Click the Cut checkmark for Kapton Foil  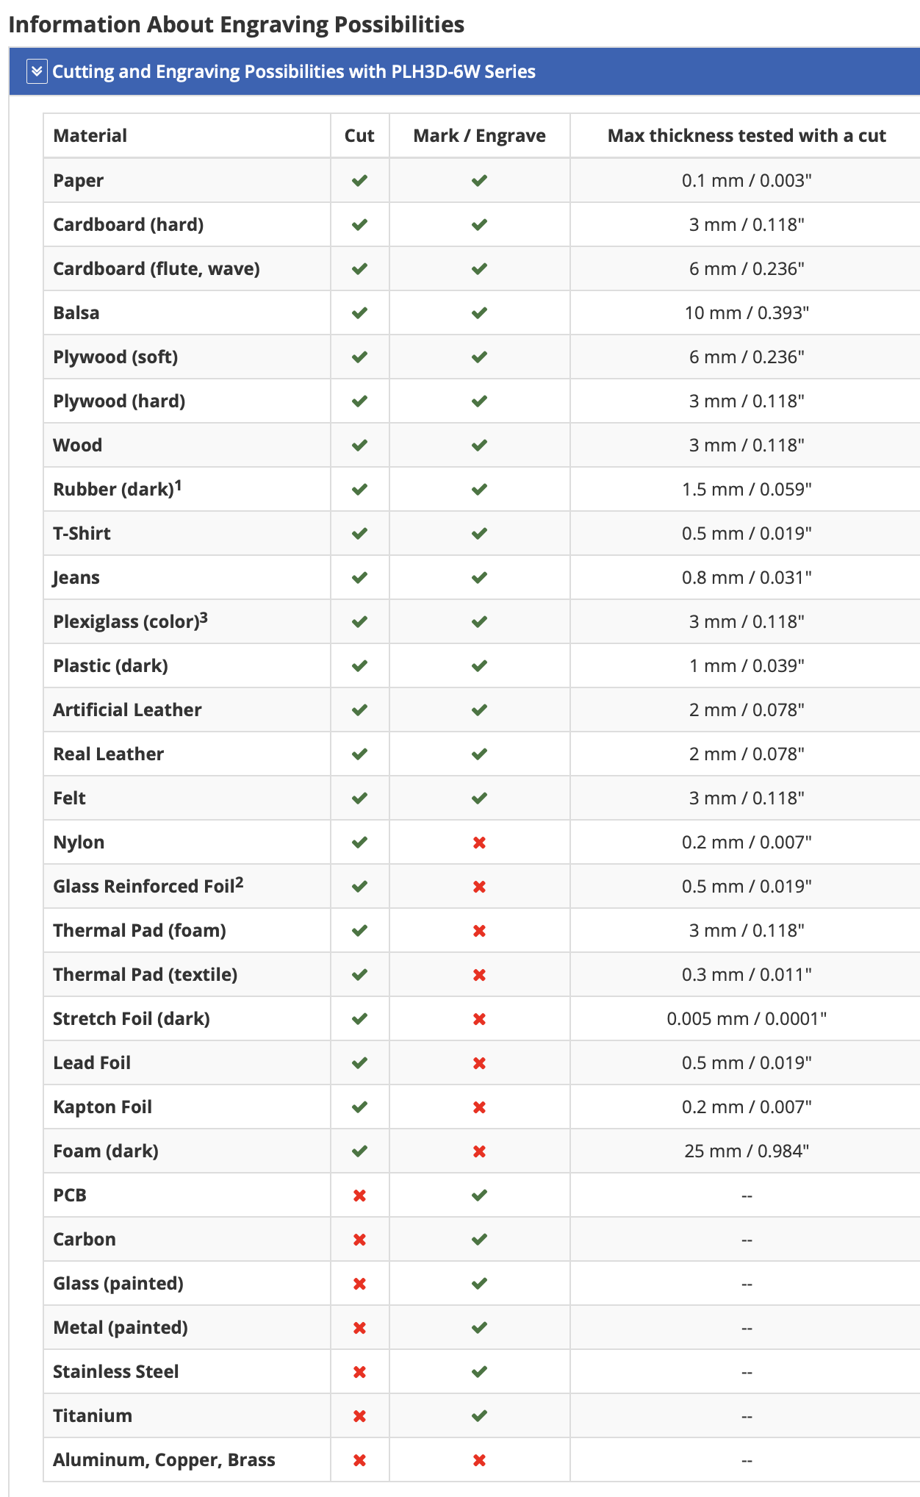[x=359, y=1107]
